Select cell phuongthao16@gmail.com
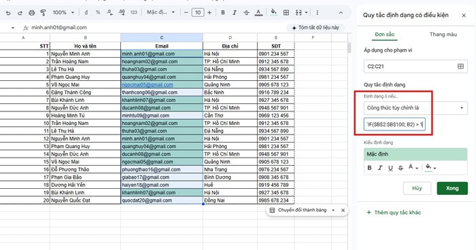The image size is (476, 250). click(162, 170)
